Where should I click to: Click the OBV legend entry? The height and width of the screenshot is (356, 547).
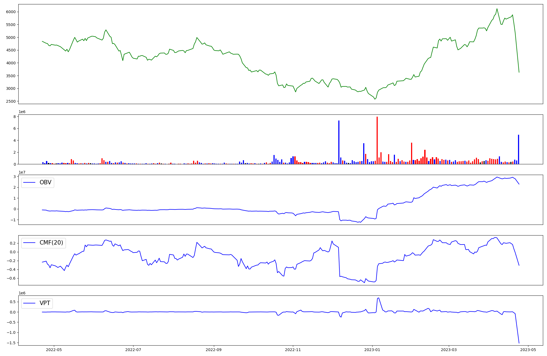45,182
